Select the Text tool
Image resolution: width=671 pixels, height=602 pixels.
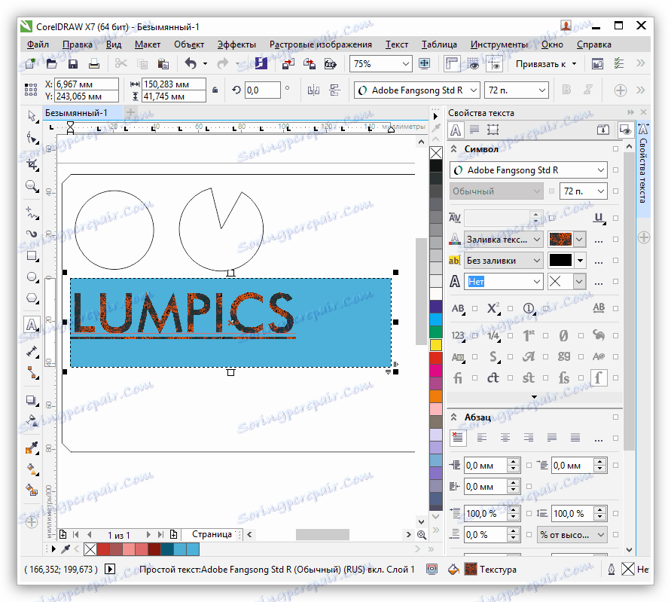click(32, 325)
